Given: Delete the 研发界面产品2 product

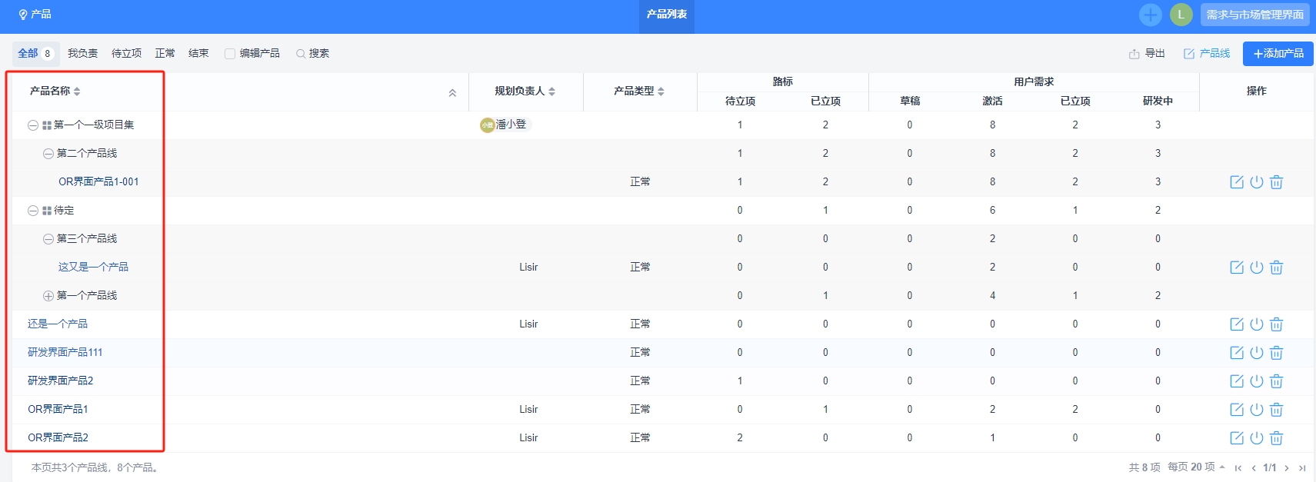Looking at the screenshot, I should click(1277, 381).
